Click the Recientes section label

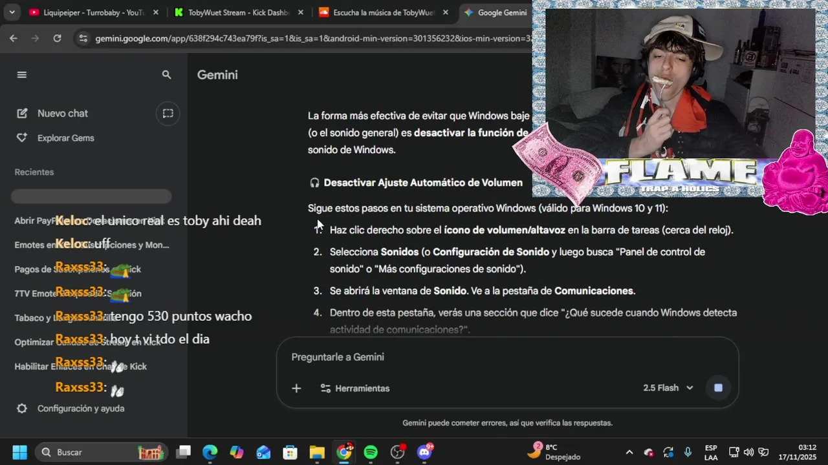tap(34, 172)
